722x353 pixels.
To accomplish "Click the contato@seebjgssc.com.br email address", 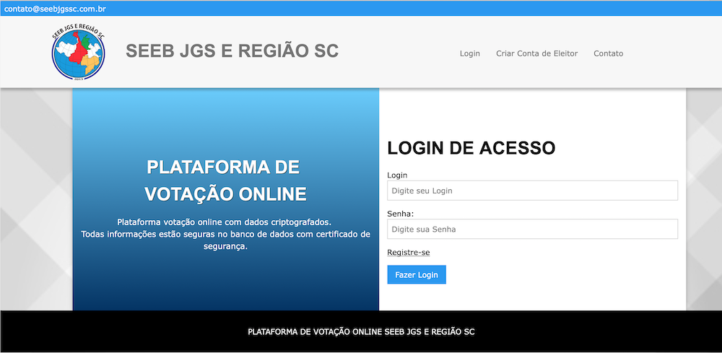I will (56, 9).
